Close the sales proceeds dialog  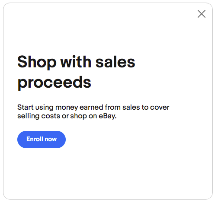pos(202,14)
